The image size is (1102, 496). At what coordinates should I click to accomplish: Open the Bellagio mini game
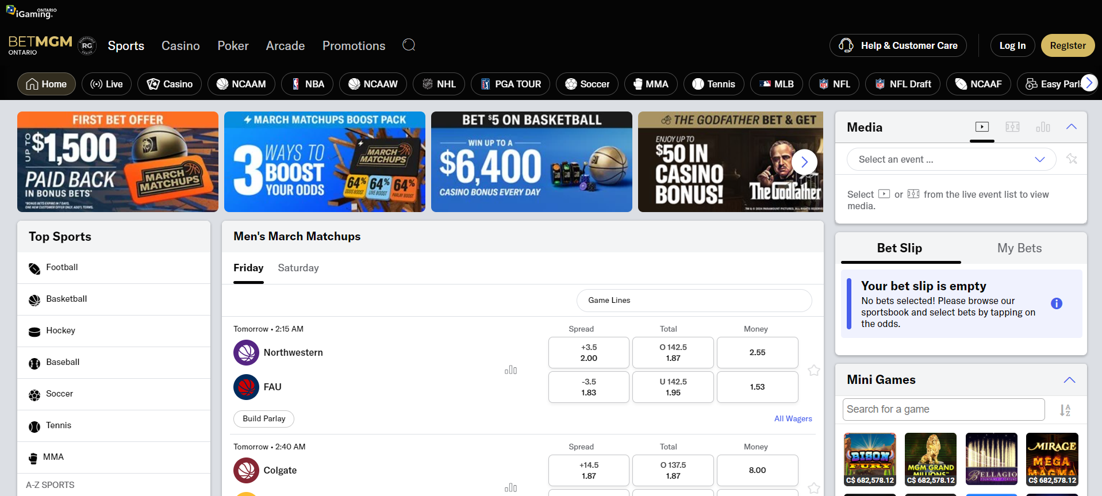[992, 459]
